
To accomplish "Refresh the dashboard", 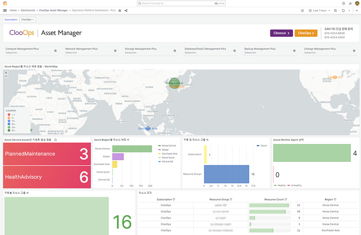I will point(343,11).
